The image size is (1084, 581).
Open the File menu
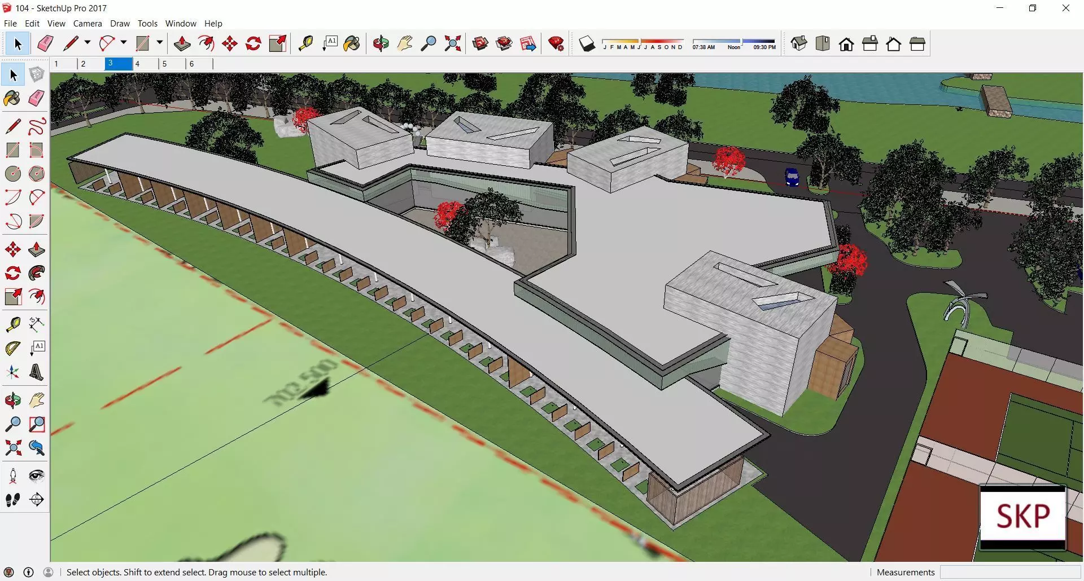tap(10, 24)
